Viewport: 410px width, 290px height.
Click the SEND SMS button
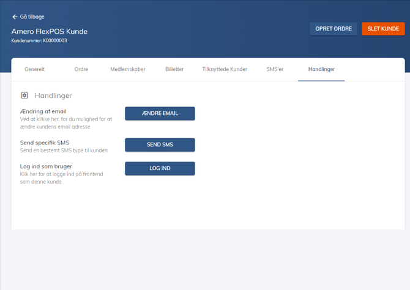160,145
